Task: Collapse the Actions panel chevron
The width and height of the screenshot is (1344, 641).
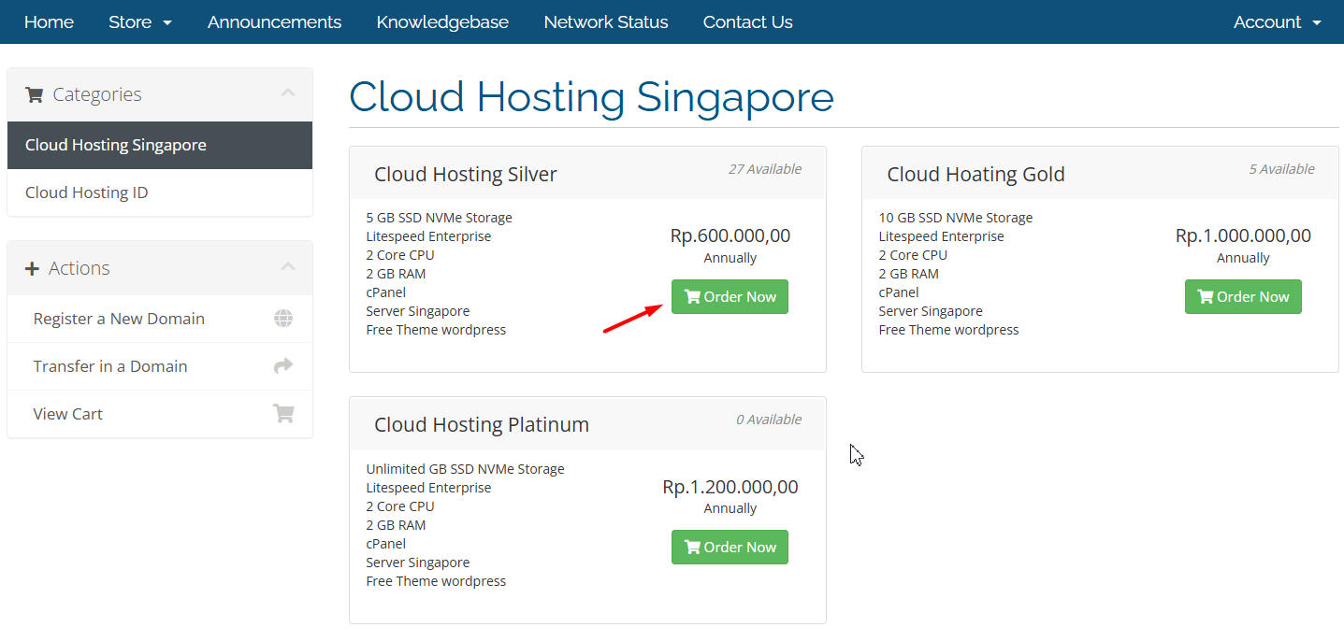Action: click(x=288, y=266)
